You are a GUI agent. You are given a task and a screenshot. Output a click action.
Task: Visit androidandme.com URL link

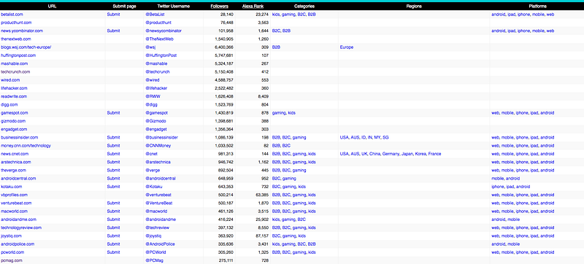coord(19,219)
